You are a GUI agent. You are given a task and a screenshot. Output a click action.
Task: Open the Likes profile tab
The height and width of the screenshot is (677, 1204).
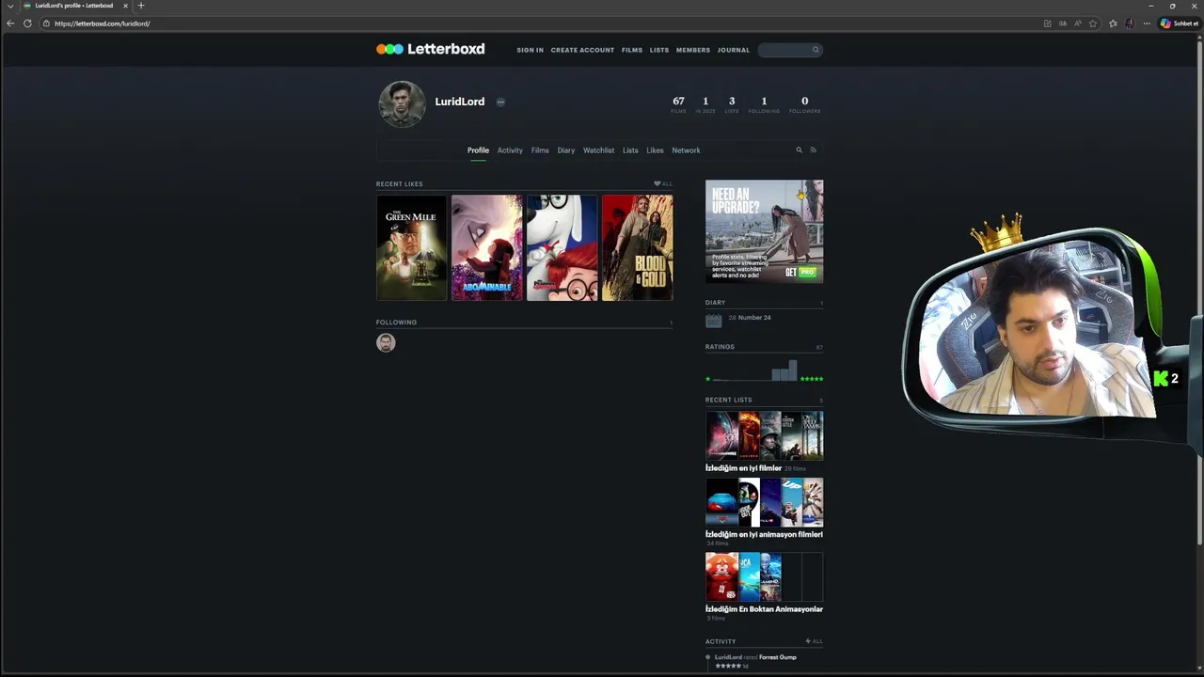pos(655,150)
